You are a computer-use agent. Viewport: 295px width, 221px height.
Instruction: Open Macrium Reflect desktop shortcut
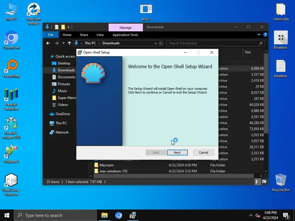(x=33, y=14)
